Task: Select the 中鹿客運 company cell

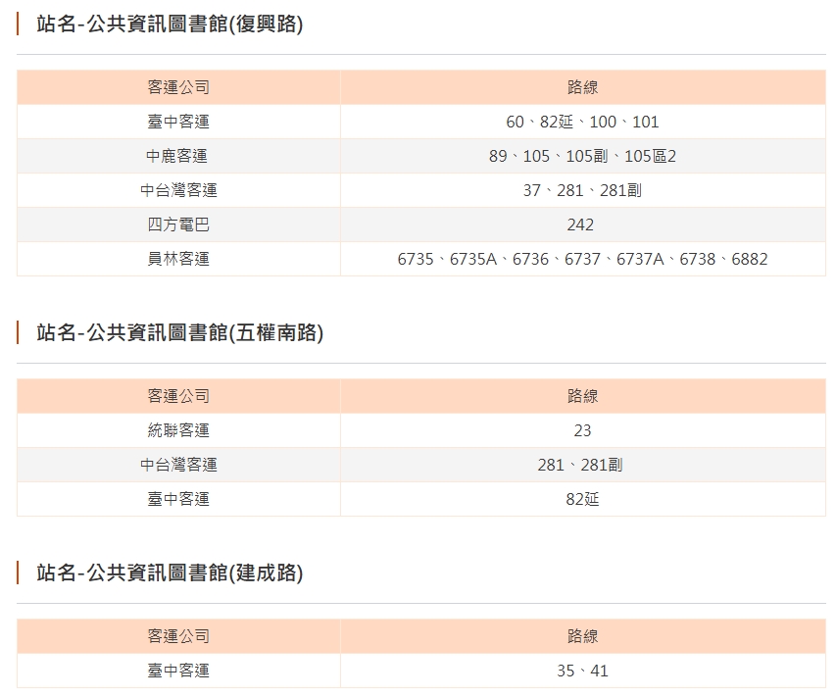Action: point(178,156)
